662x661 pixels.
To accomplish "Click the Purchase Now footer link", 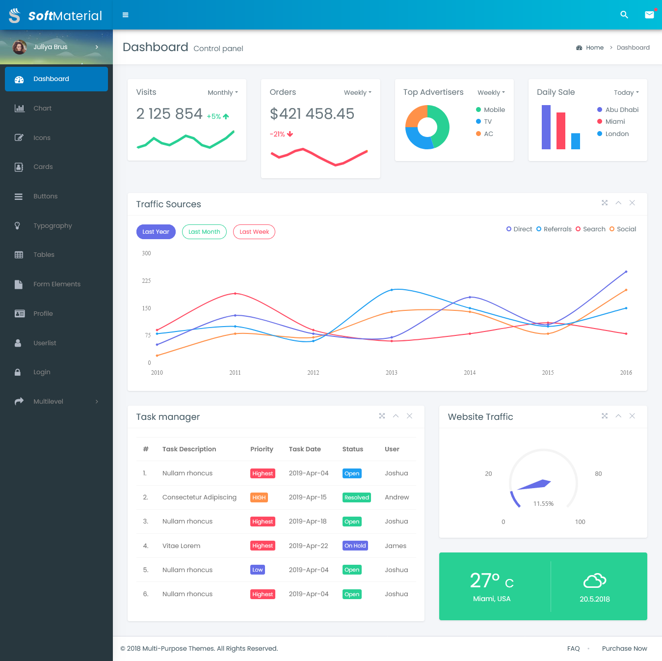I will (x=624, y=648).
